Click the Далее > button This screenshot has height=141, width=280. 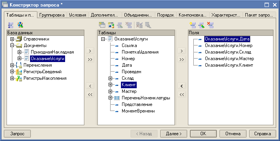point(174,134)
